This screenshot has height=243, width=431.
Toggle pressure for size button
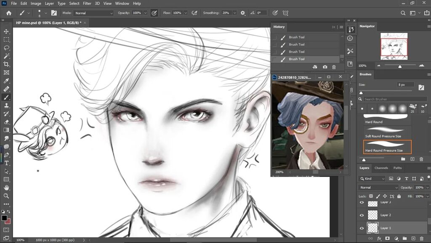(274, 13)
